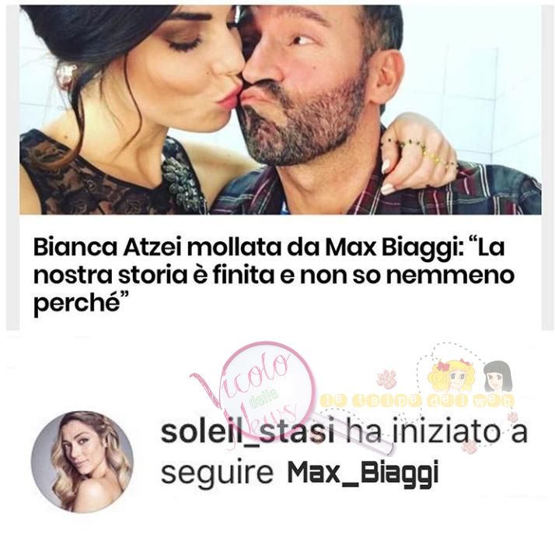
Task: Click the pink paw print below 'web' text
Action: coord(512,417)
